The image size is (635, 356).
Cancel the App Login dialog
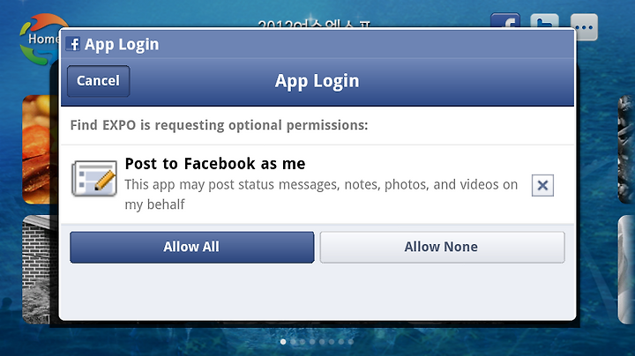click(x=99, y=81)
